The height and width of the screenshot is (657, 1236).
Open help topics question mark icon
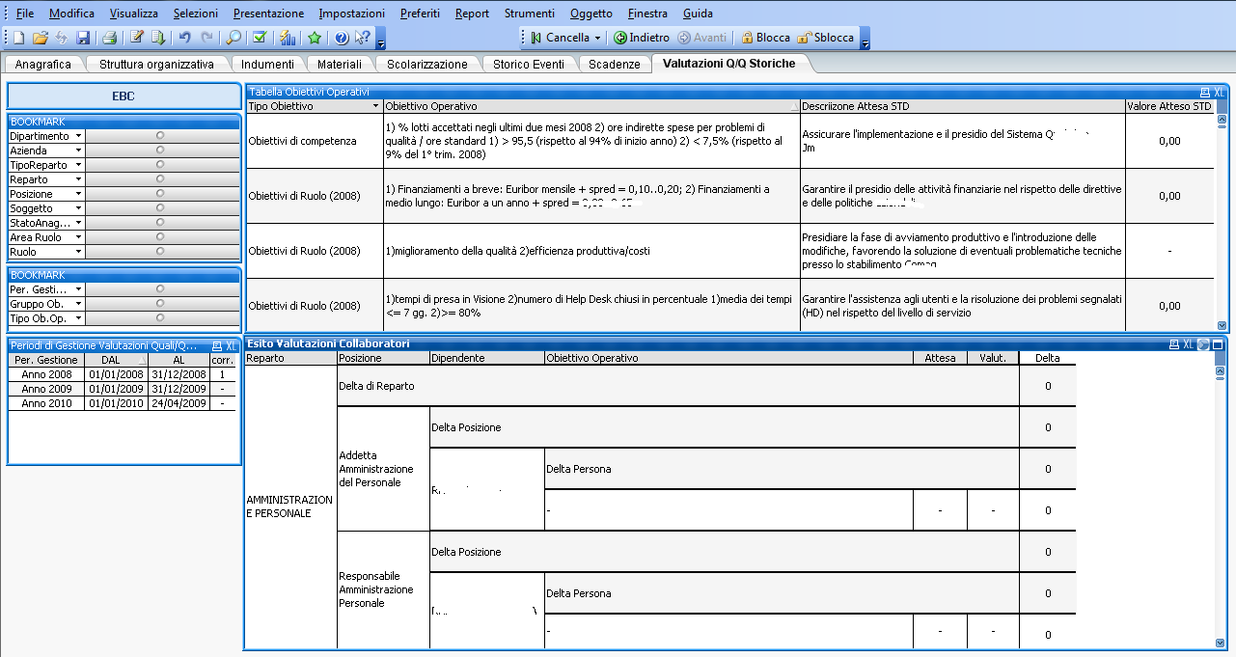coord(342,38)
